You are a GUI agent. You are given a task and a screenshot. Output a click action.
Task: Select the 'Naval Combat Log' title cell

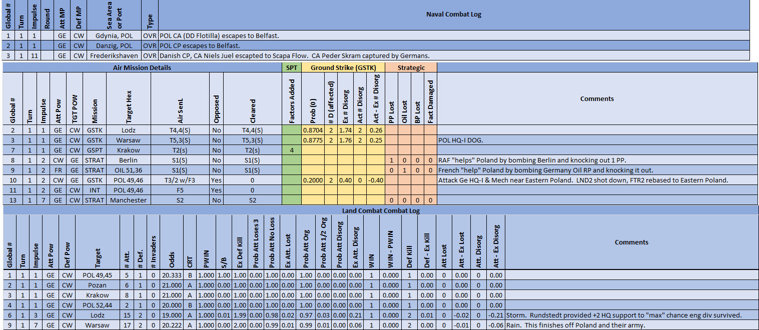454,15
